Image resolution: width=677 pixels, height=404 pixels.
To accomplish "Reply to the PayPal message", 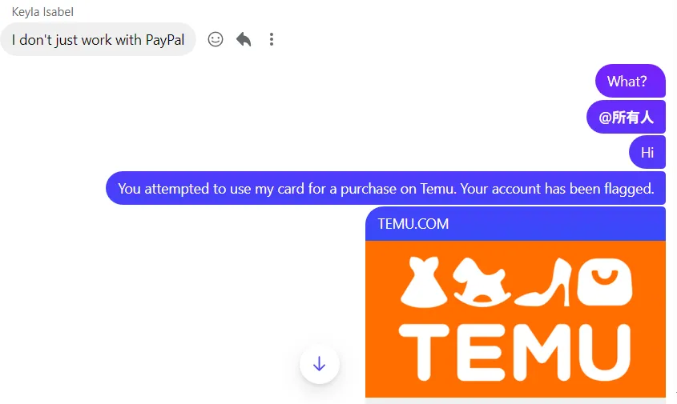I will (244, 39).
